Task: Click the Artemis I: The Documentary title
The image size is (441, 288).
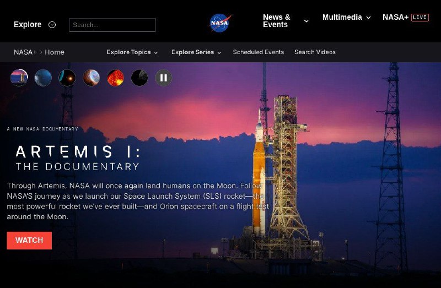Action: point(78,158)
